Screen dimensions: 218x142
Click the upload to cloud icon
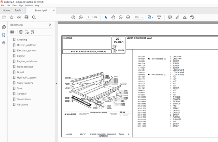click(x=19, y=17)
